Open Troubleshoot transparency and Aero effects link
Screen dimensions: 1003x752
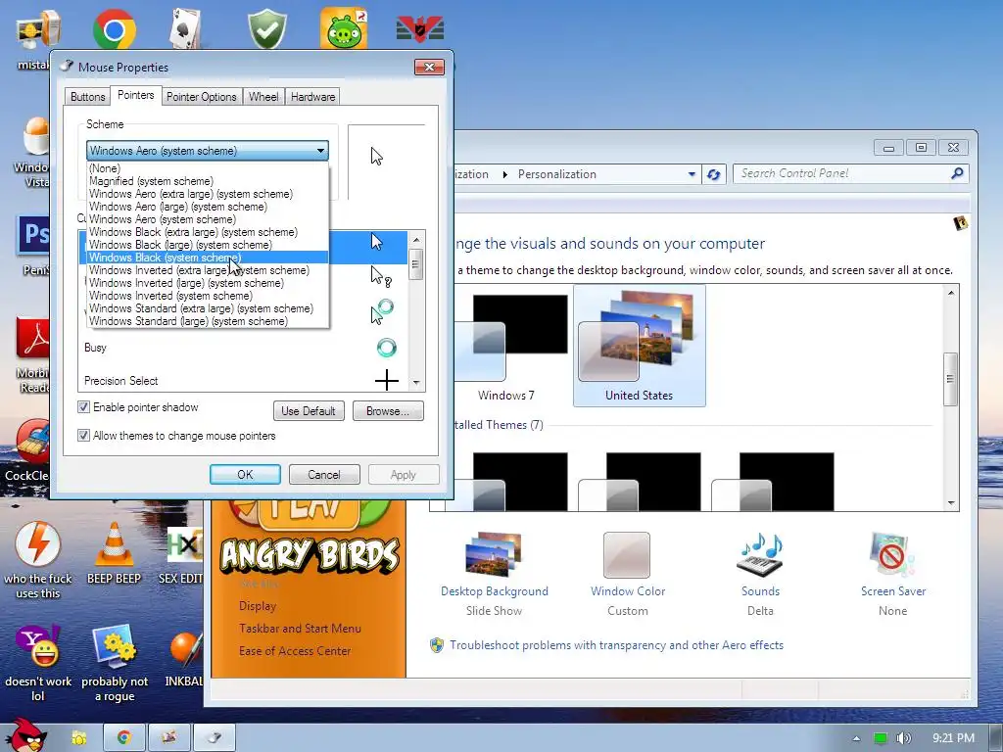pos(616,645)
